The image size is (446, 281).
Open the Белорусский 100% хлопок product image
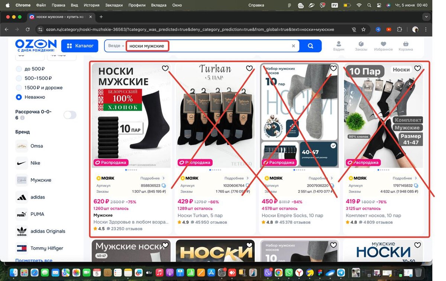click(x=131, y=115)
